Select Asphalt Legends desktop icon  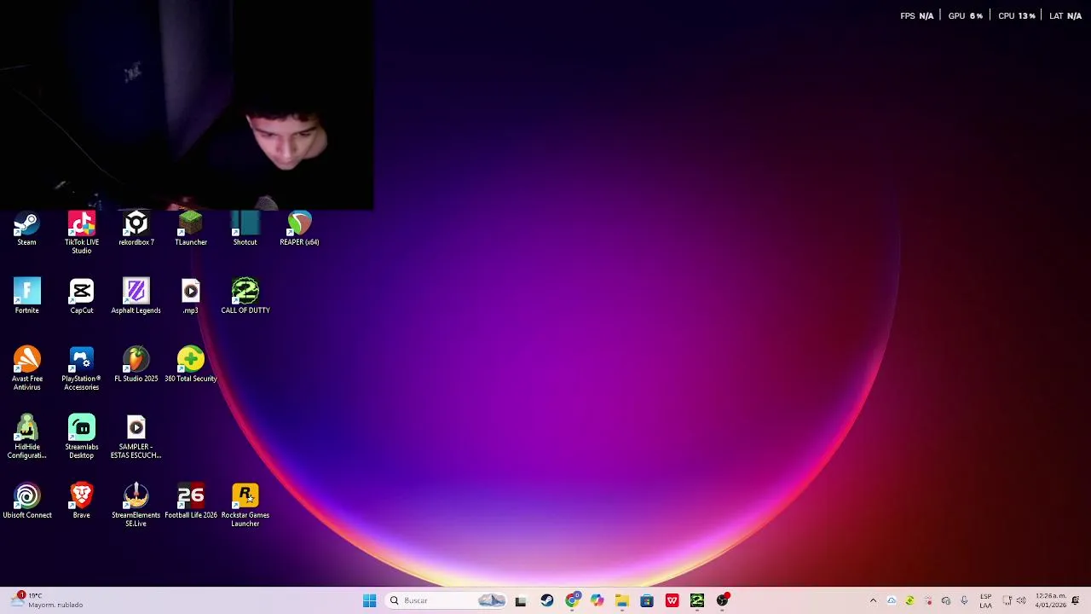tap(136, 296)
